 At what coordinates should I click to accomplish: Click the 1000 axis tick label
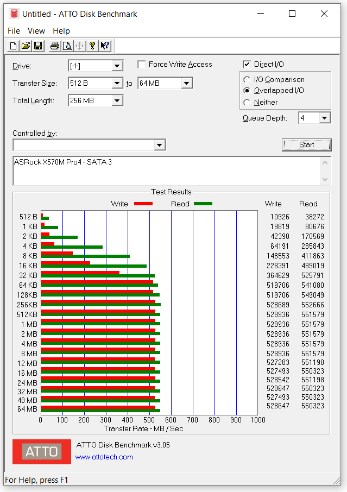pos(258,420)
